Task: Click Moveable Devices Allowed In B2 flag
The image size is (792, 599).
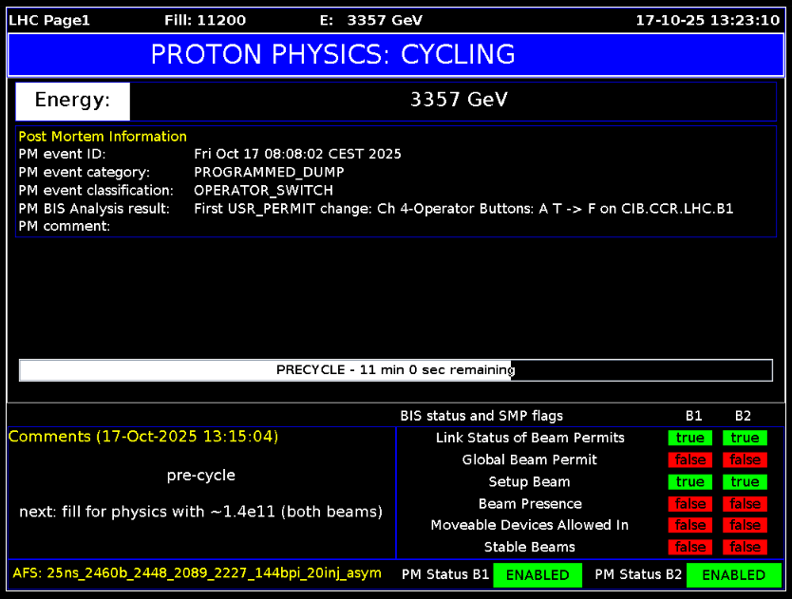Action: (745, 525)
